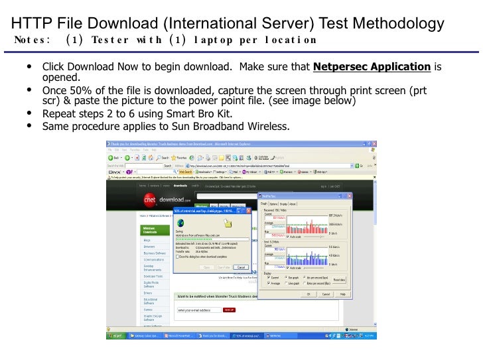Click the folder icon in download dialog
The image size is (483, 362).
tap(228, 223)
